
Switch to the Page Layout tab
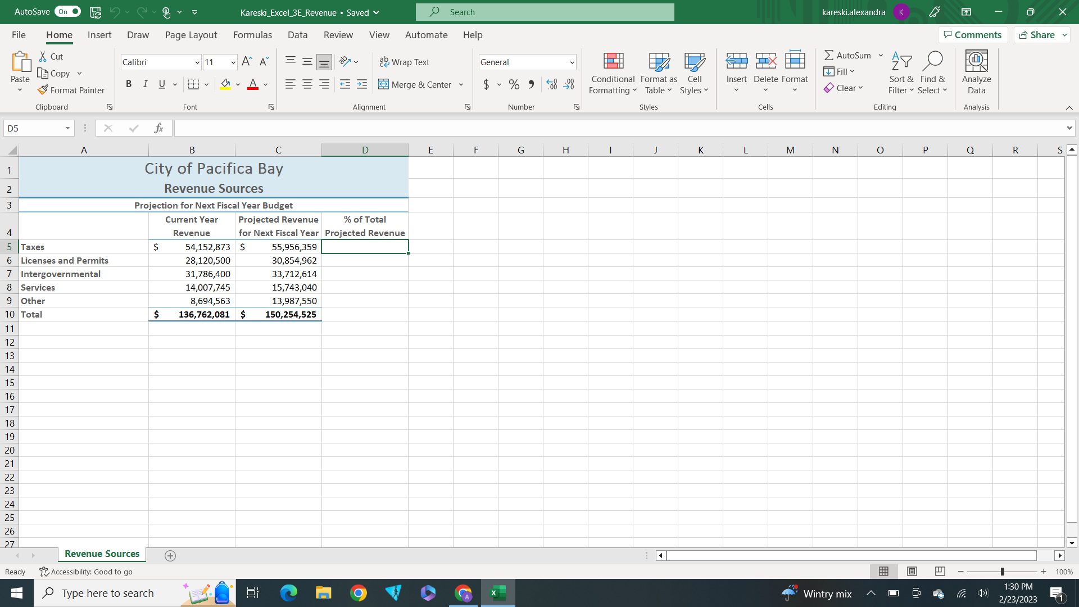pos(191,35)
